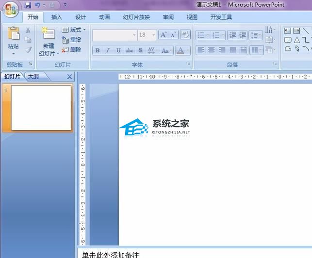This screenshot has height=258, width=312.
Task: Open the 插入 ribbon tab
Action: point(57,17)
